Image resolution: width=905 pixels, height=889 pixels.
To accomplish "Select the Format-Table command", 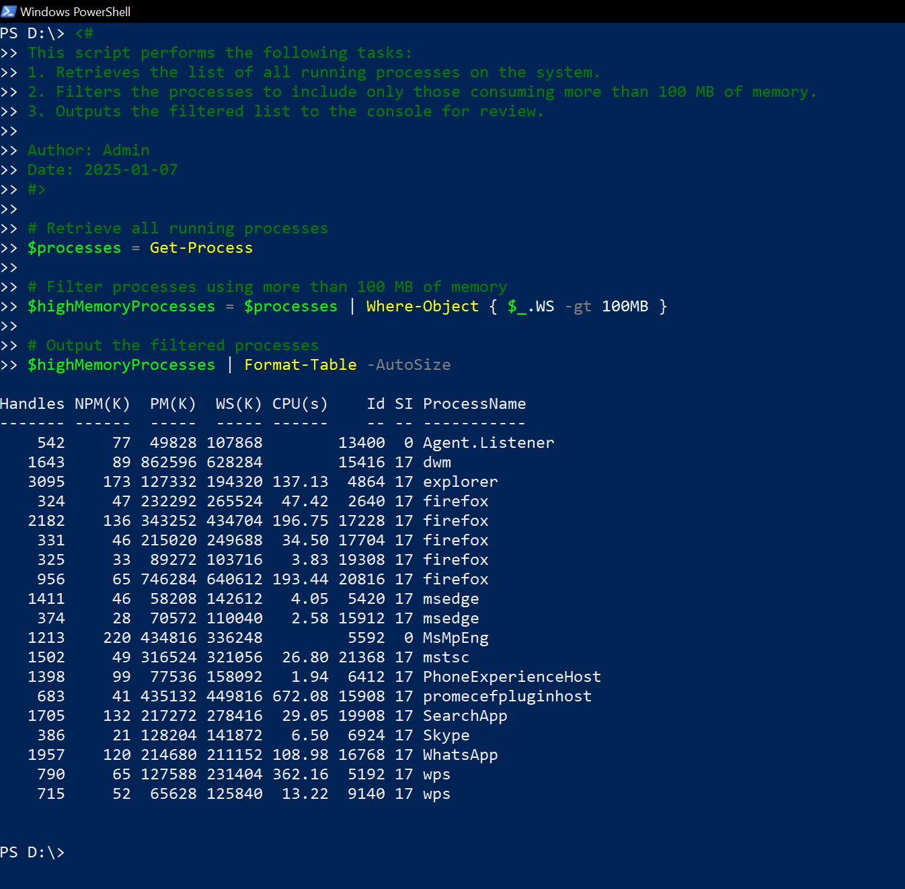I will point(300,364).
